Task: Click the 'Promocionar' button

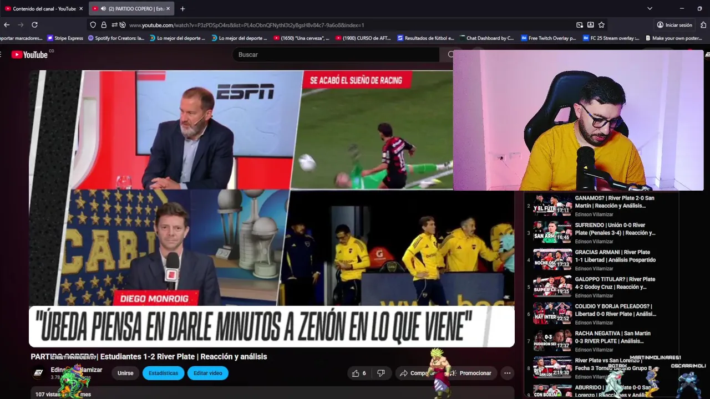Action: [x=470, y=373]
